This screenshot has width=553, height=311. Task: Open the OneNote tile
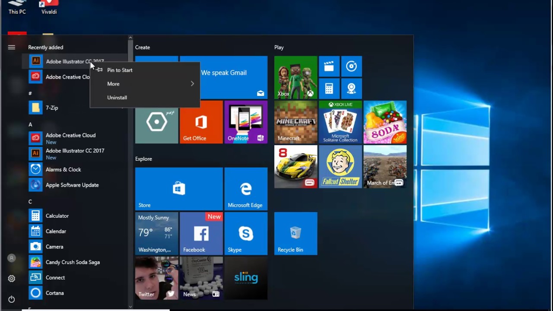pos(246,122)
